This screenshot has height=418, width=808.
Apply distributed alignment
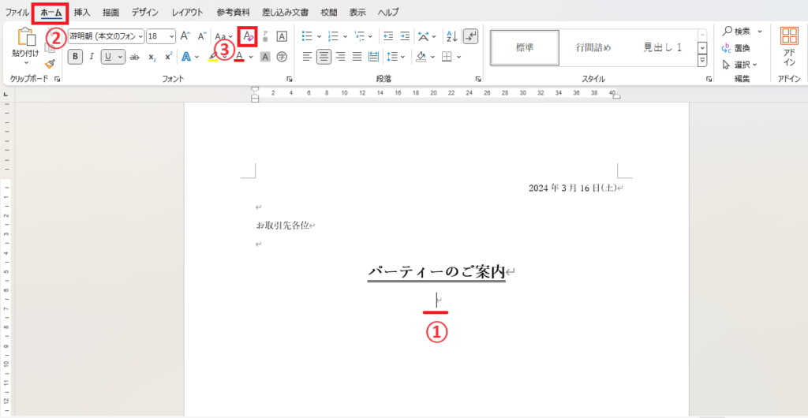pyautogui.click(x=373, y=57)
